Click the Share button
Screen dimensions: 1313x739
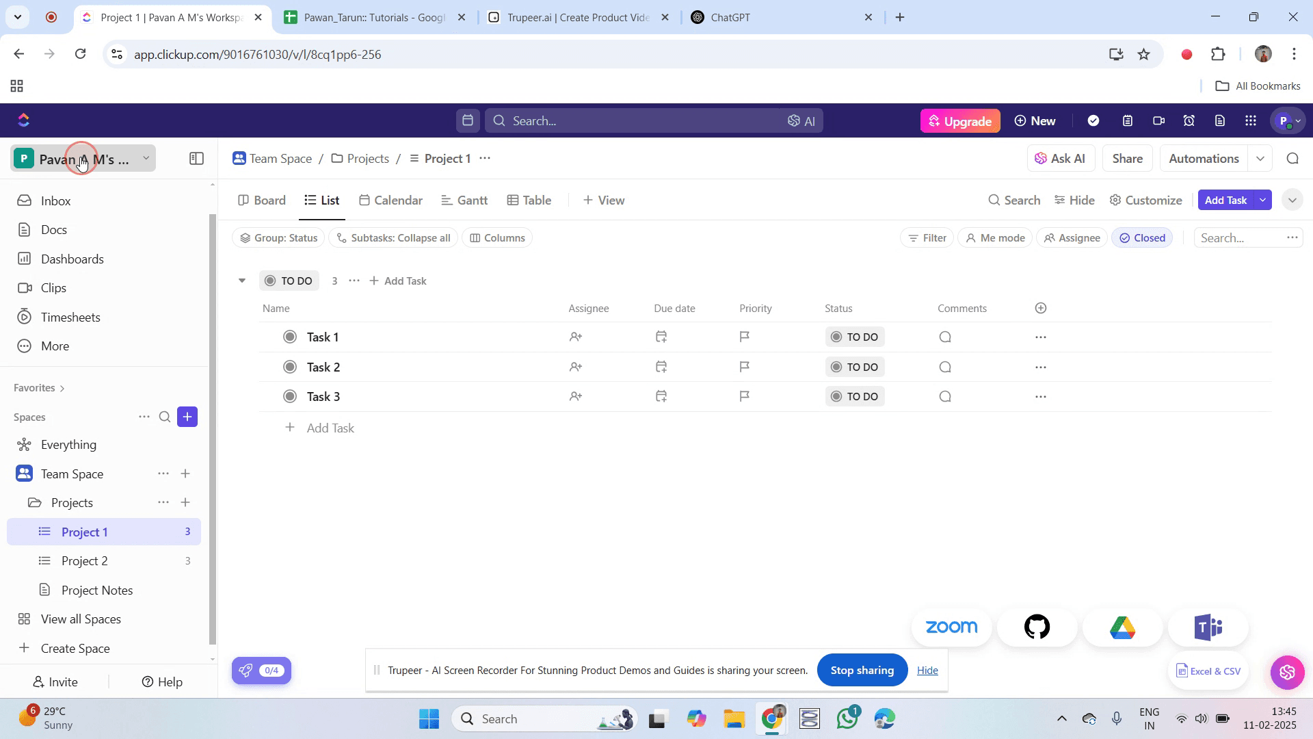[x=1127, y=158]
